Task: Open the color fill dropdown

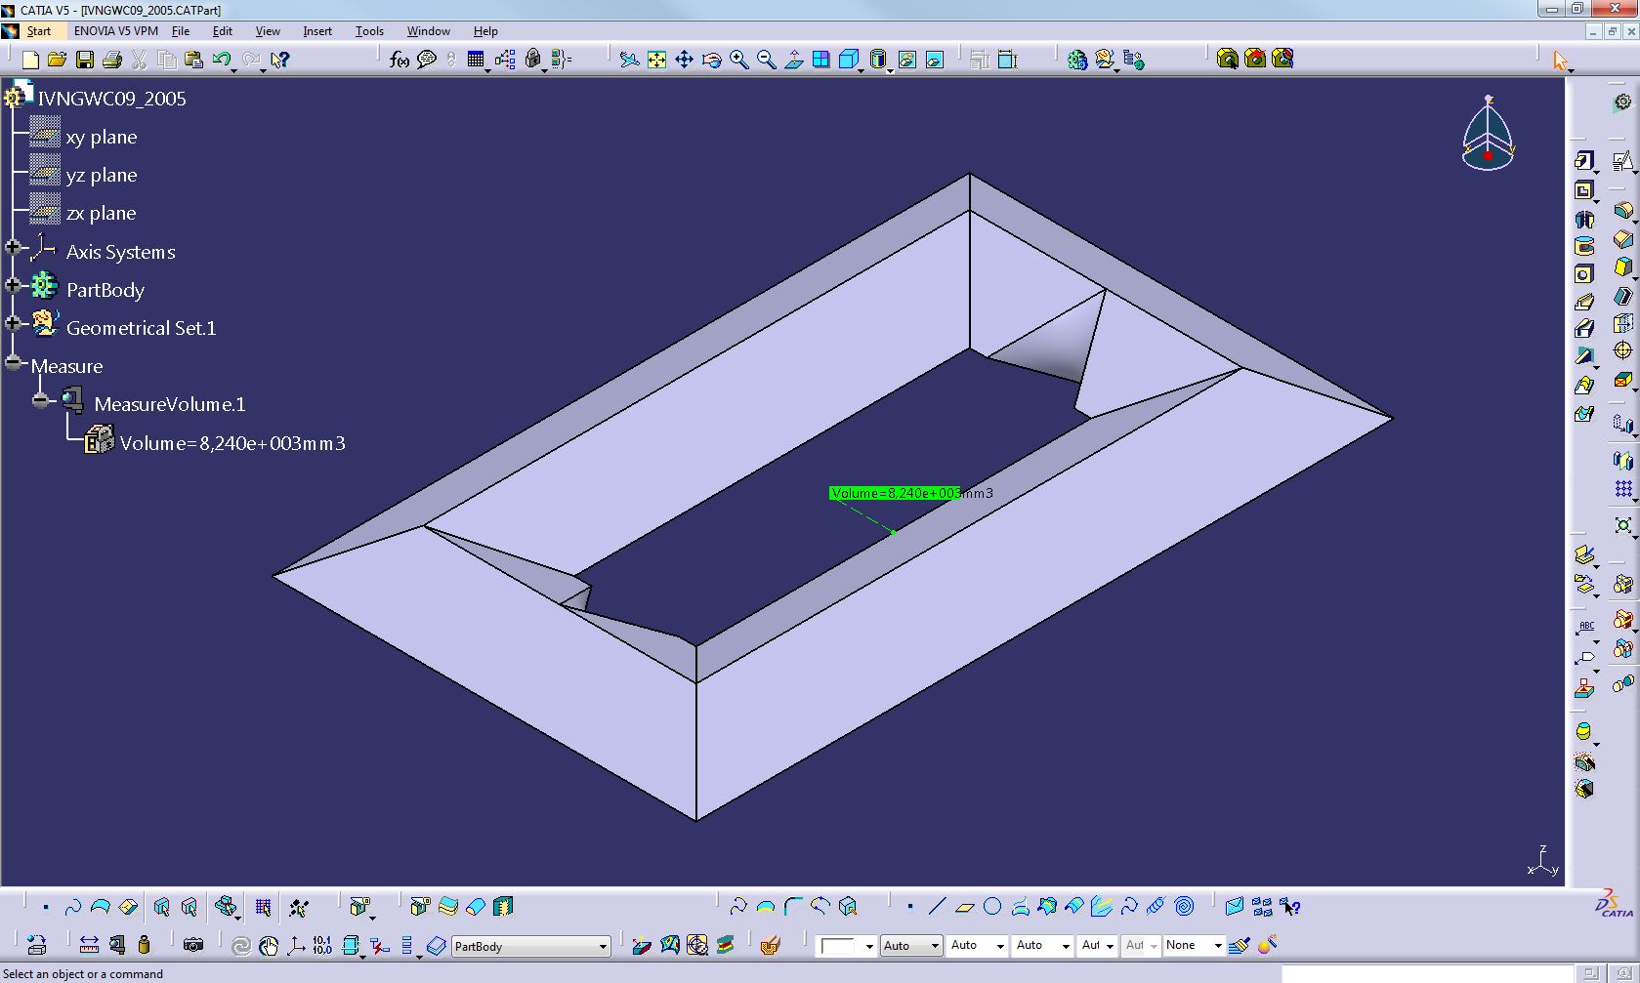Action: point(869,946)
